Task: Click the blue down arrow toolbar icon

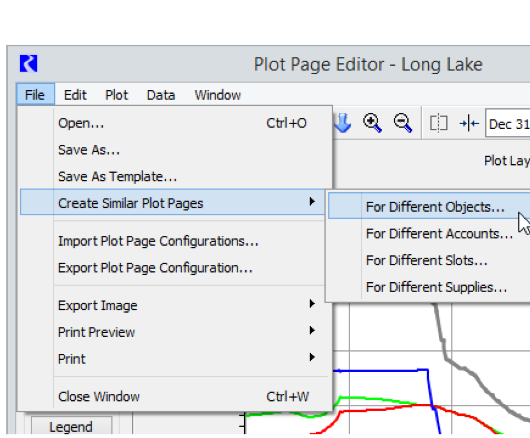Action: click(x=343, y=123)
